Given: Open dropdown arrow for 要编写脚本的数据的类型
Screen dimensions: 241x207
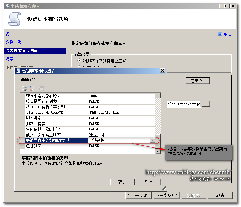Looking at the screenshot, I should pyautogui.click(x=153, y=140).
